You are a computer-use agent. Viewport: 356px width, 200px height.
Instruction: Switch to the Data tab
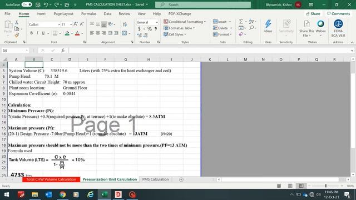point(107,13)
